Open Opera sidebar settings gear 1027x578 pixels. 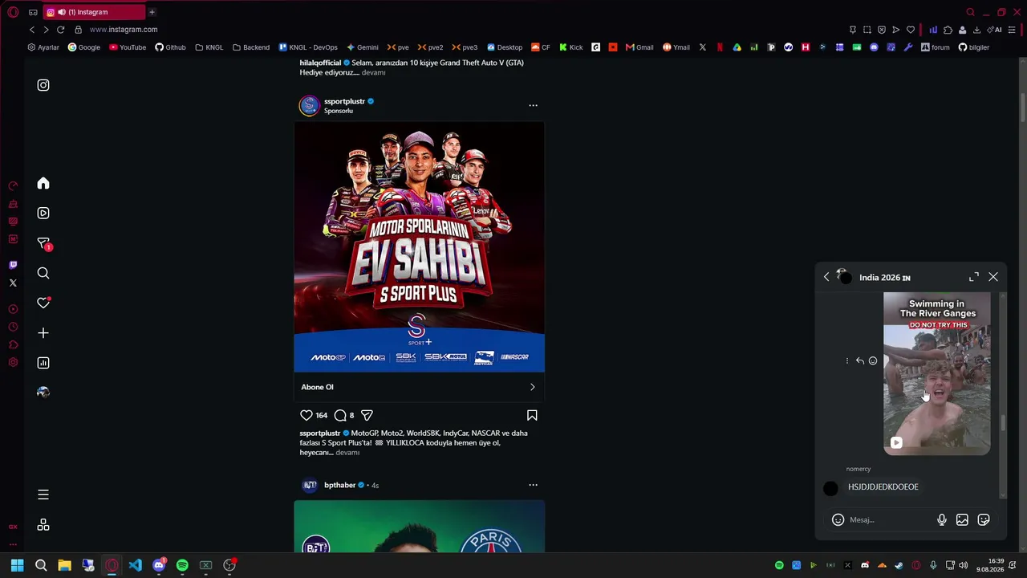[x=13, y=363]
